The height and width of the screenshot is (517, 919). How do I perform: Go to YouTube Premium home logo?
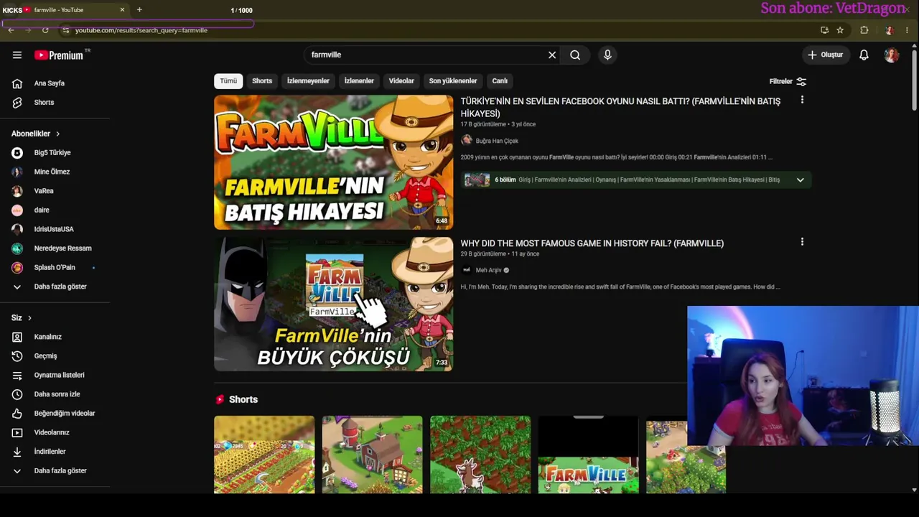[x=59, y=55]
